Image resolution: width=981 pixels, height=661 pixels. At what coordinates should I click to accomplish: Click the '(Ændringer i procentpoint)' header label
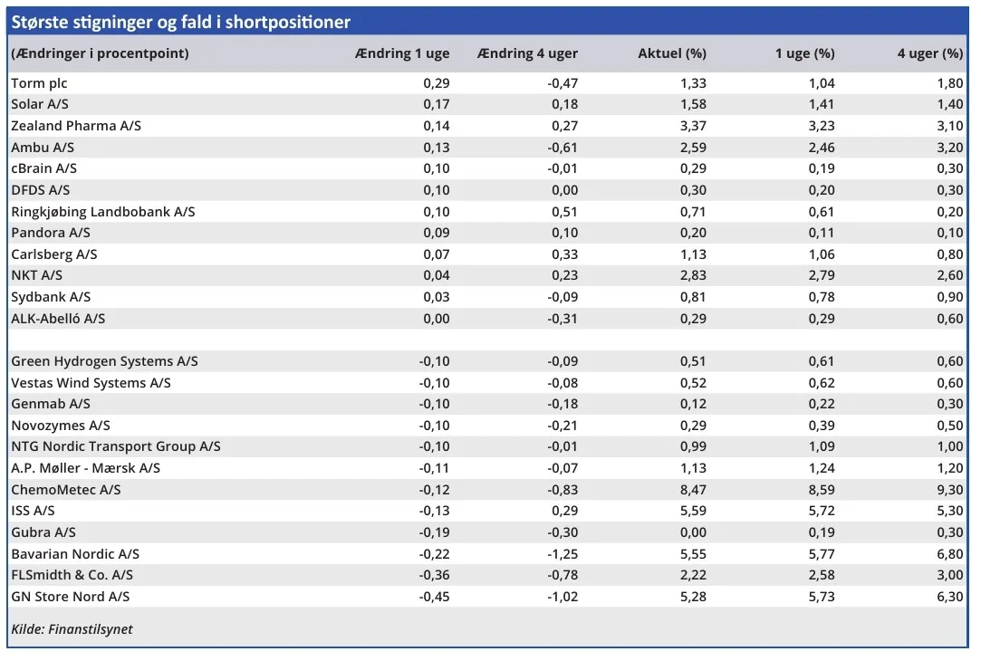[x=100, y=53]
